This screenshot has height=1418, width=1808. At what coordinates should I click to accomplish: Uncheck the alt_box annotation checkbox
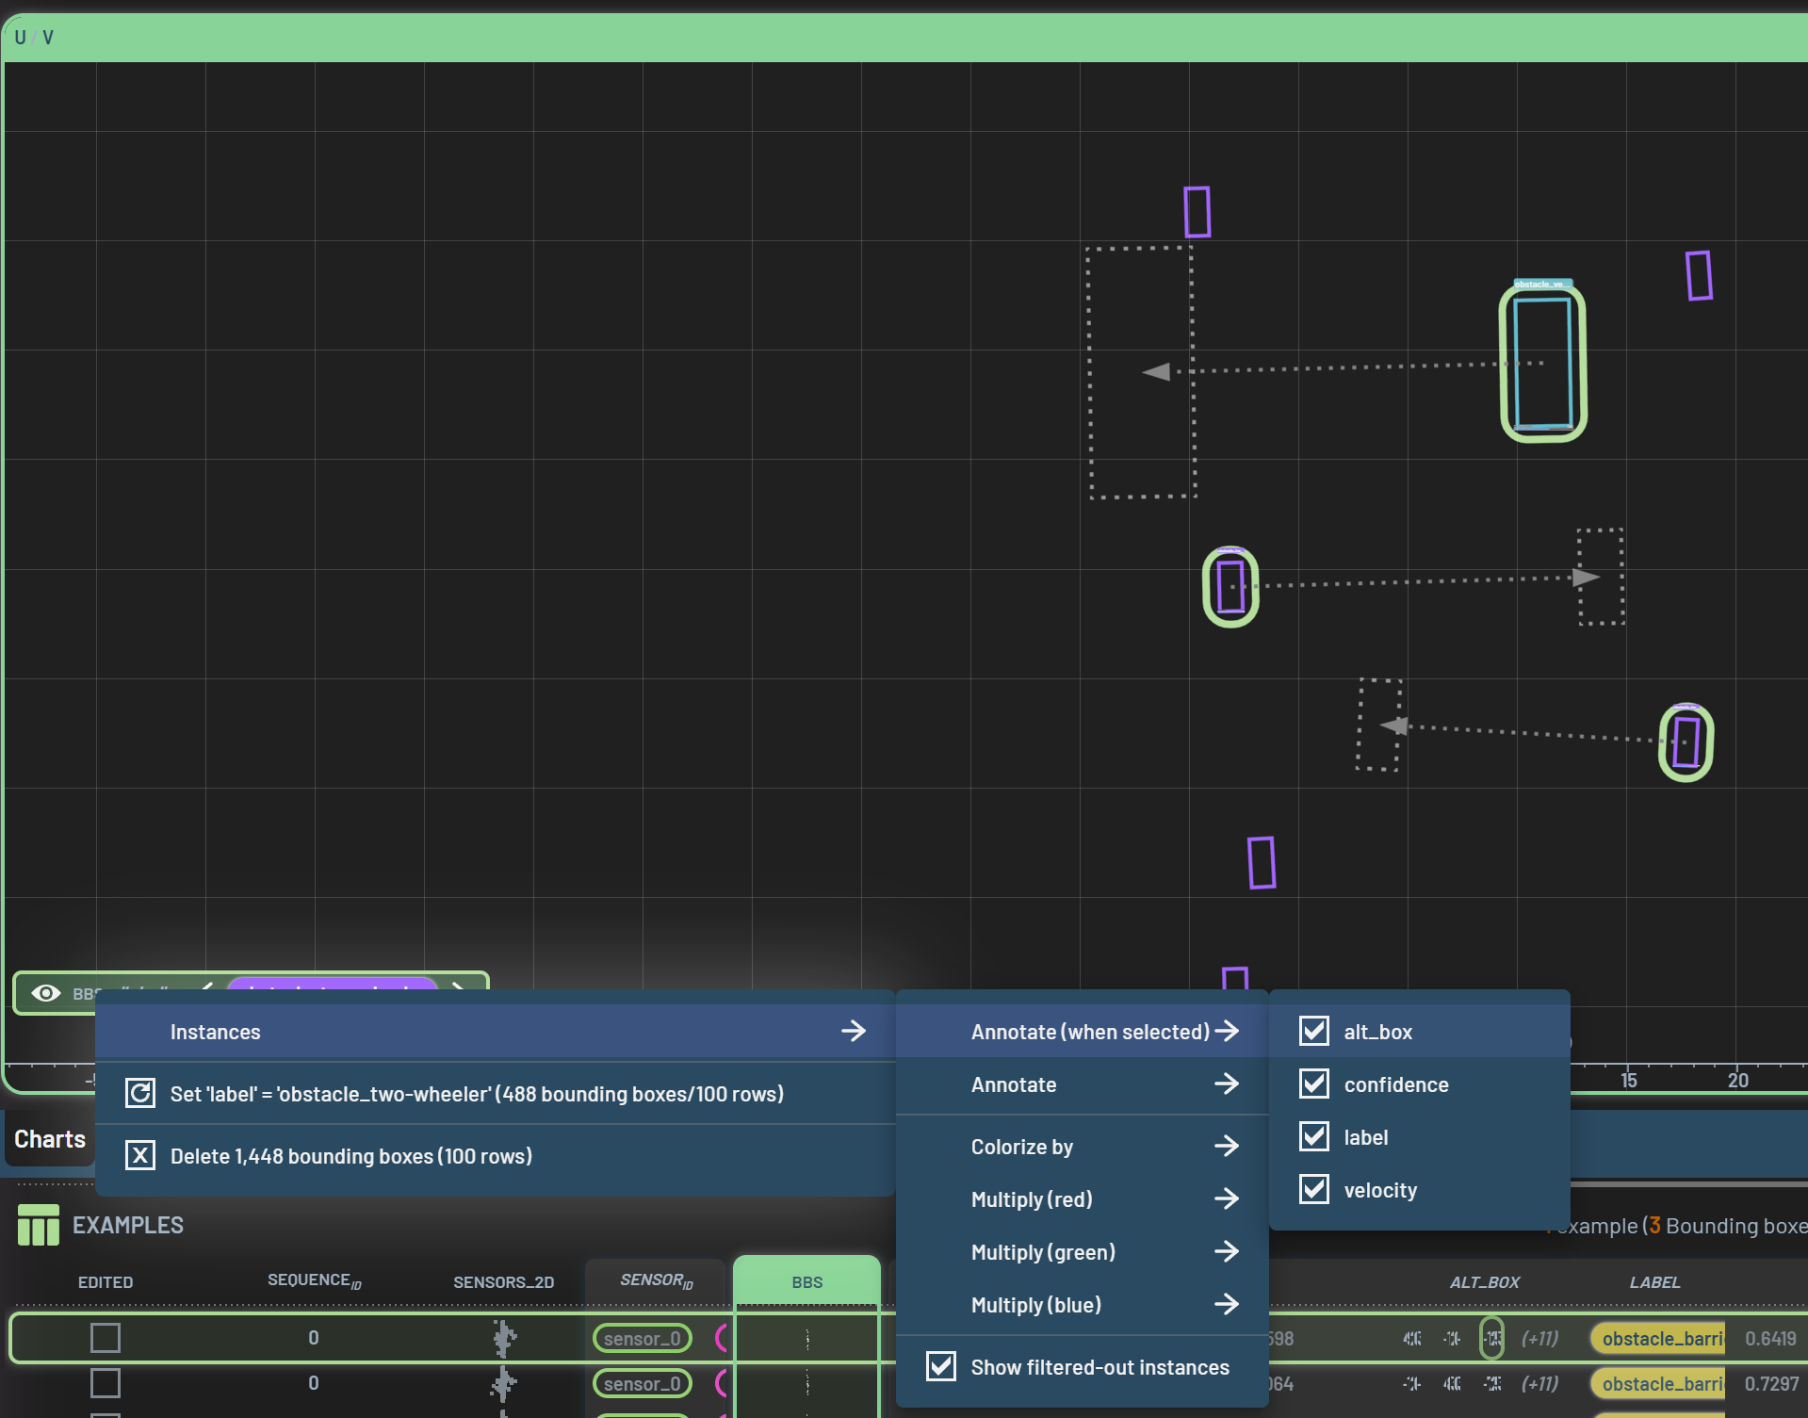pos(1314,1031)
